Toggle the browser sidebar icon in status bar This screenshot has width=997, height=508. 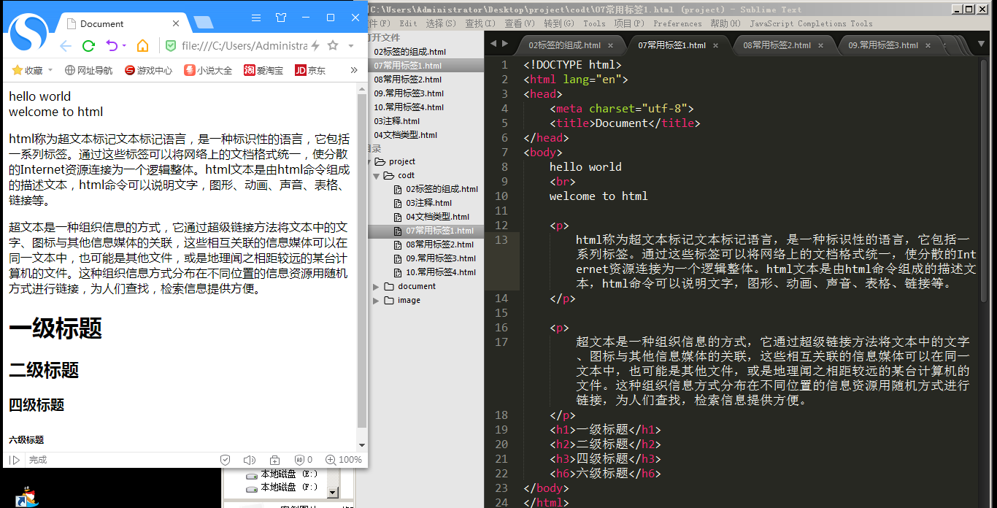(15, 460)
